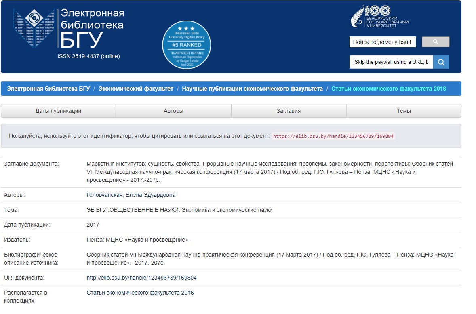The image size is (476, 314).
Task: Open collection link Статьи экономического факультета 2016
Action: click(x=140, y=293)
